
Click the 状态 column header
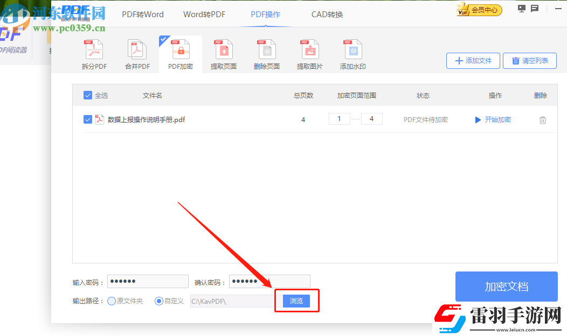pos(423,96)
